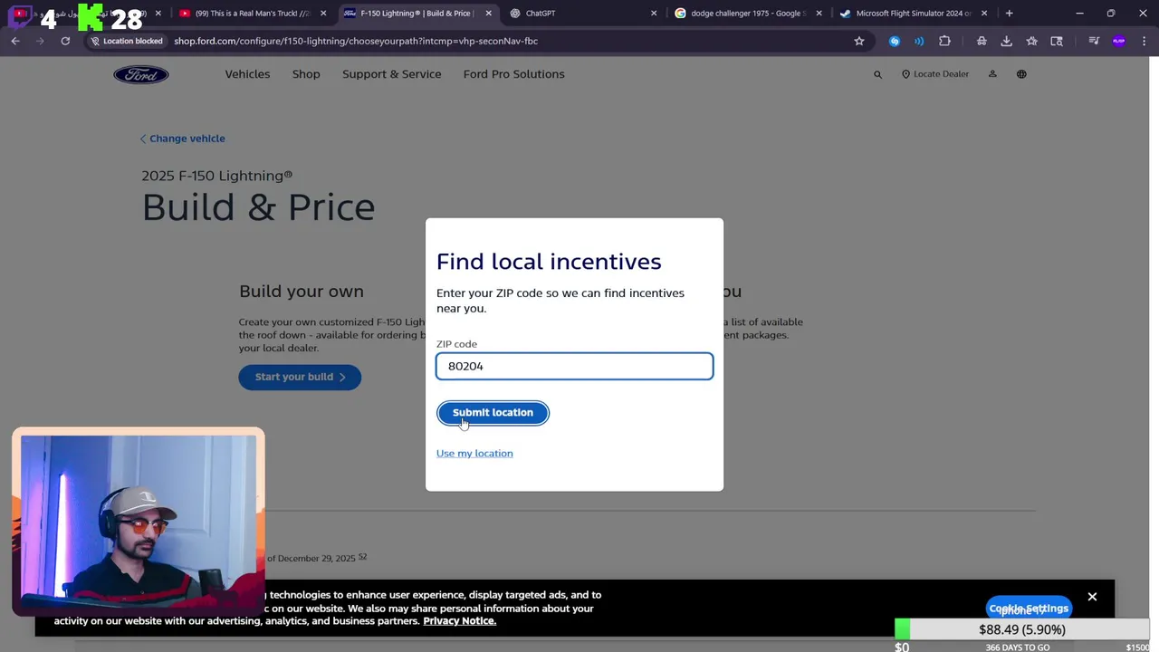The width and height of the screenshot is (1159, 652).
Task: Close the F-150 Lightning Build & Price tab
Action: click(489, 14)
